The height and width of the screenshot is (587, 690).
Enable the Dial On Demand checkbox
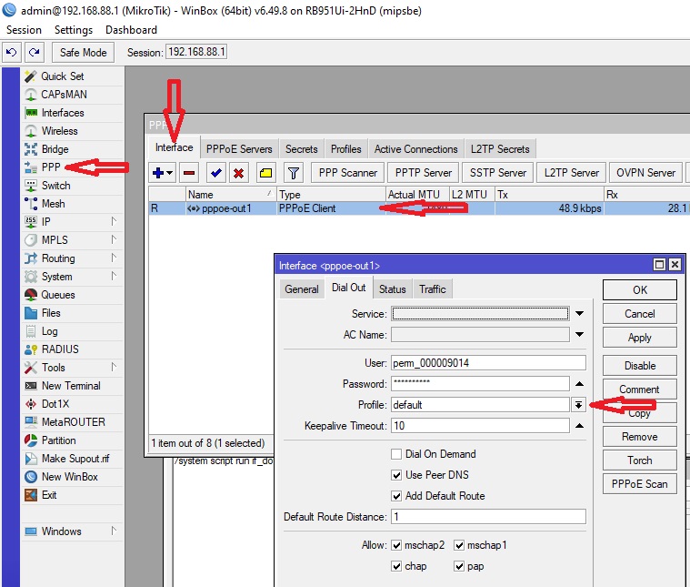(x=396, y=454)
